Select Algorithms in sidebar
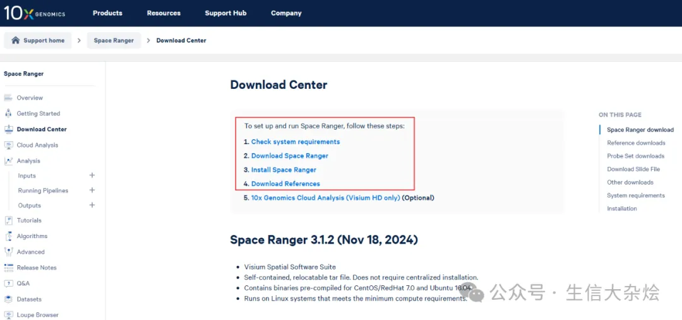The width and height of the screenshot is (682, 320). pyautogui.click(x=32, y=236)
